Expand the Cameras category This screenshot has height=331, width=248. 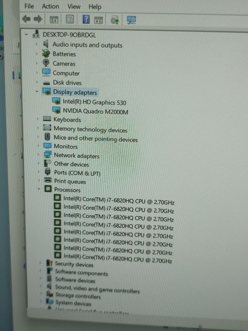click(x=36, y=63)
